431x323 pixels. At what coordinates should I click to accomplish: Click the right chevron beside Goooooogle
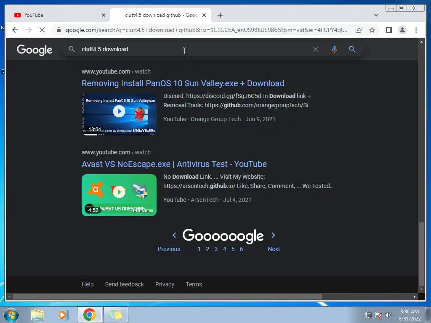[273, 235]
